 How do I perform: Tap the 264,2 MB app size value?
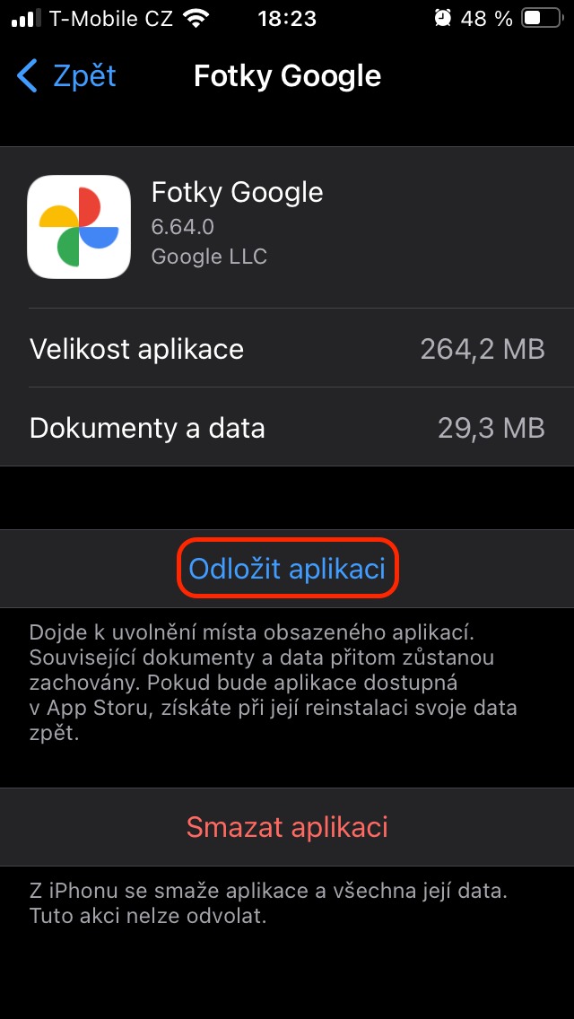pyautogui.click(x=483, y=349)
